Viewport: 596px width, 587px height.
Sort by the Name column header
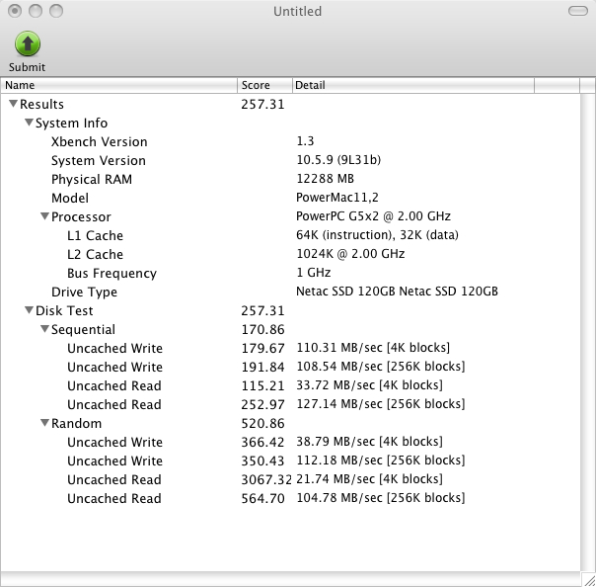click(119, 85)
